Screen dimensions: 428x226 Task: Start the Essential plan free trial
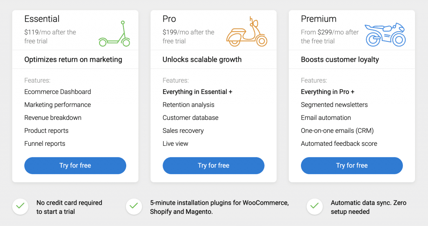[75, 165]
